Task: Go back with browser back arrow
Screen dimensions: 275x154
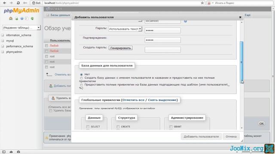Action: [5, 3]
